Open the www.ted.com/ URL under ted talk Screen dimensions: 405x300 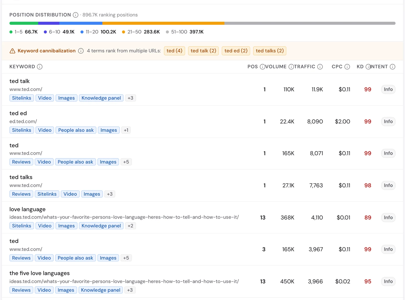(26, 89)
